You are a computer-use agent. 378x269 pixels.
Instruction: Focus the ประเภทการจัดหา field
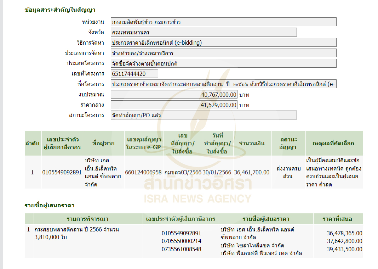223,53
